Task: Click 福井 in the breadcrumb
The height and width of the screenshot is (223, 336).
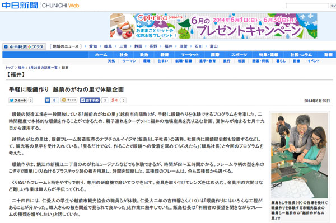Action: pyautogui.click(x=21, y=68)
